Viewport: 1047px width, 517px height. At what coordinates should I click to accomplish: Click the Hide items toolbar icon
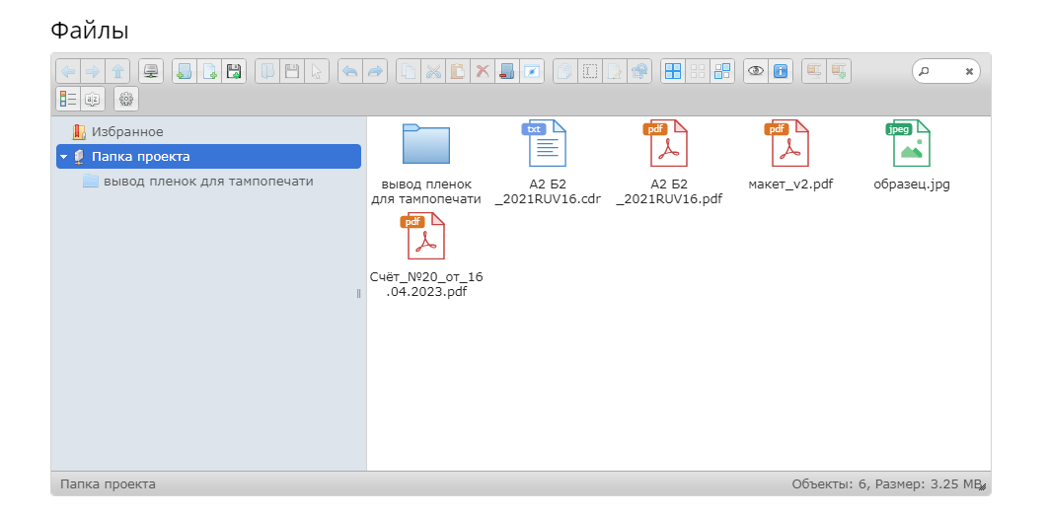532,71
